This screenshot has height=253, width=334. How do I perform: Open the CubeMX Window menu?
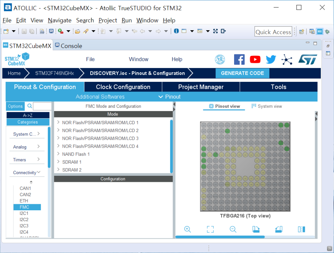tap(139, 59)
